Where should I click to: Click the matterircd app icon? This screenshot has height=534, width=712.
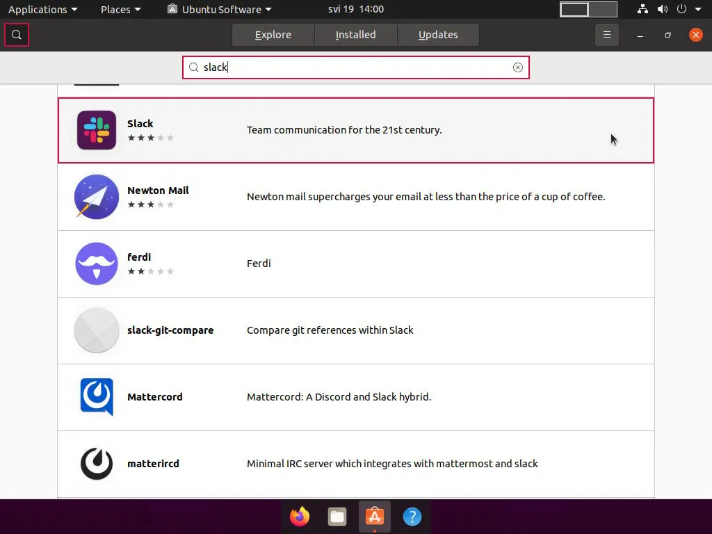click(97, 464)
